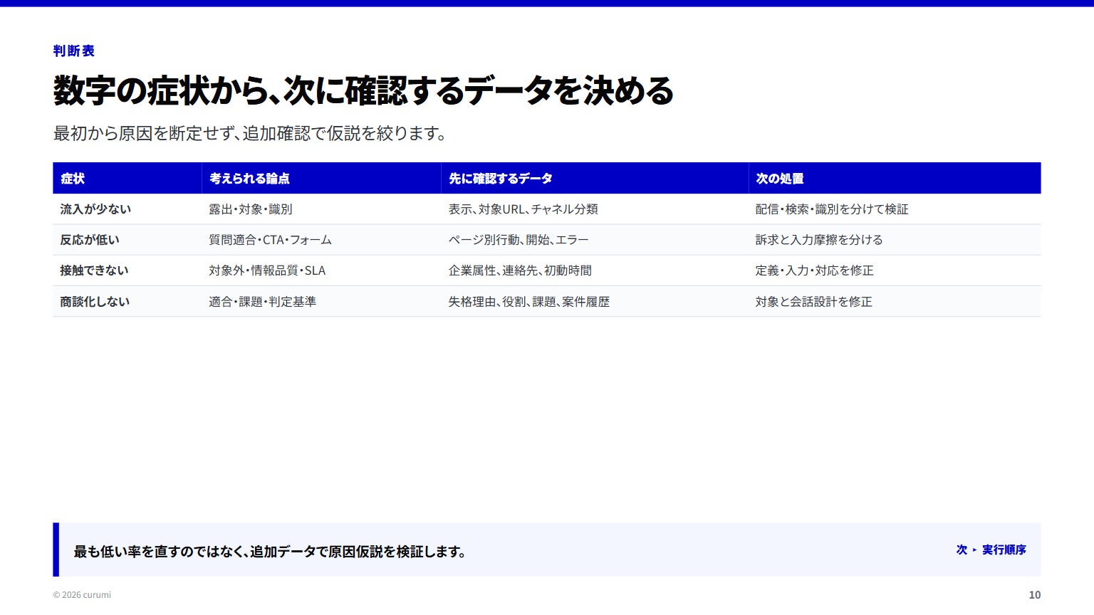Click the page number 10

tap(1035, 595)
